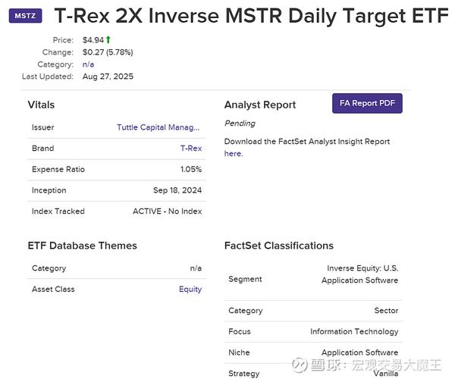Click the $4.94 price value

93,39
